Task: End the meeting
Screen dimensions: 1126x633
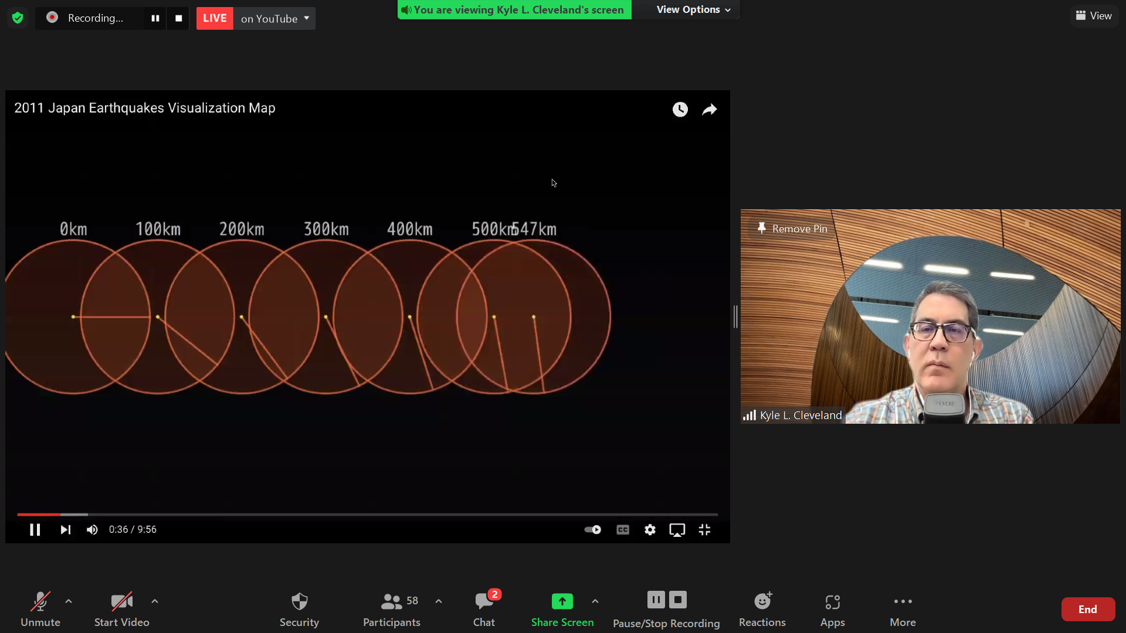Action: [1087, 610]
